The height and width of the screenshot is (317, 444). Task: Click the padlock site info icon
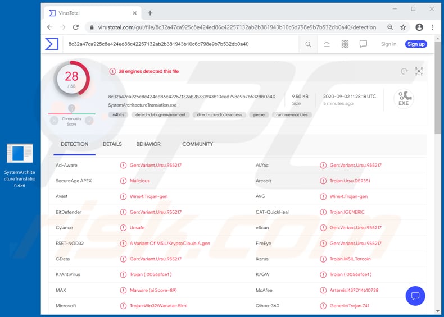pyautogui.click(x=92, y=27)
